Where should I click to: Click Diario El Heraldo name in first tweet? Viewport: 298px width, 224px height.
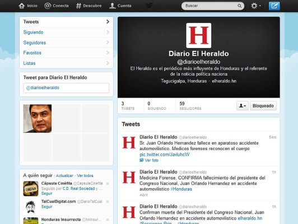[x=159, y=137]
